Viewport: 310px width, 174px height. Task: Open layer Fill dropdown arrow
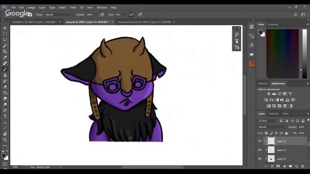click(308, 133)
